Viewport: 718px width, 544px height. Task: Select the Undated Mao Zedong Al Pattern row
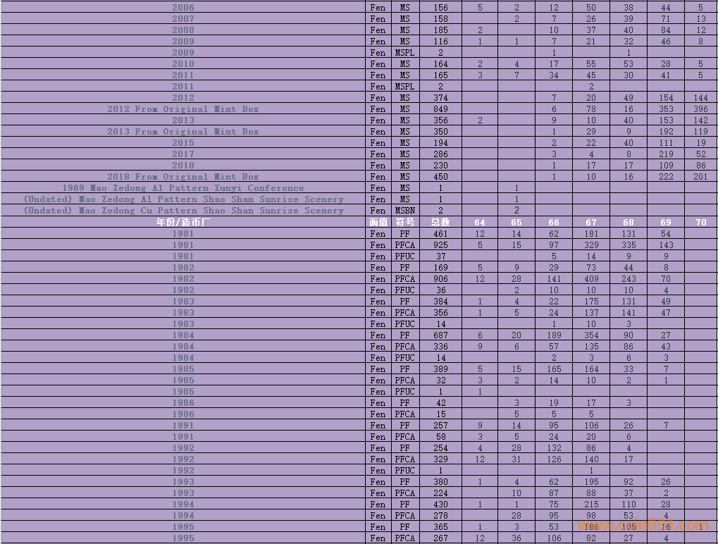tap(183, 199)
